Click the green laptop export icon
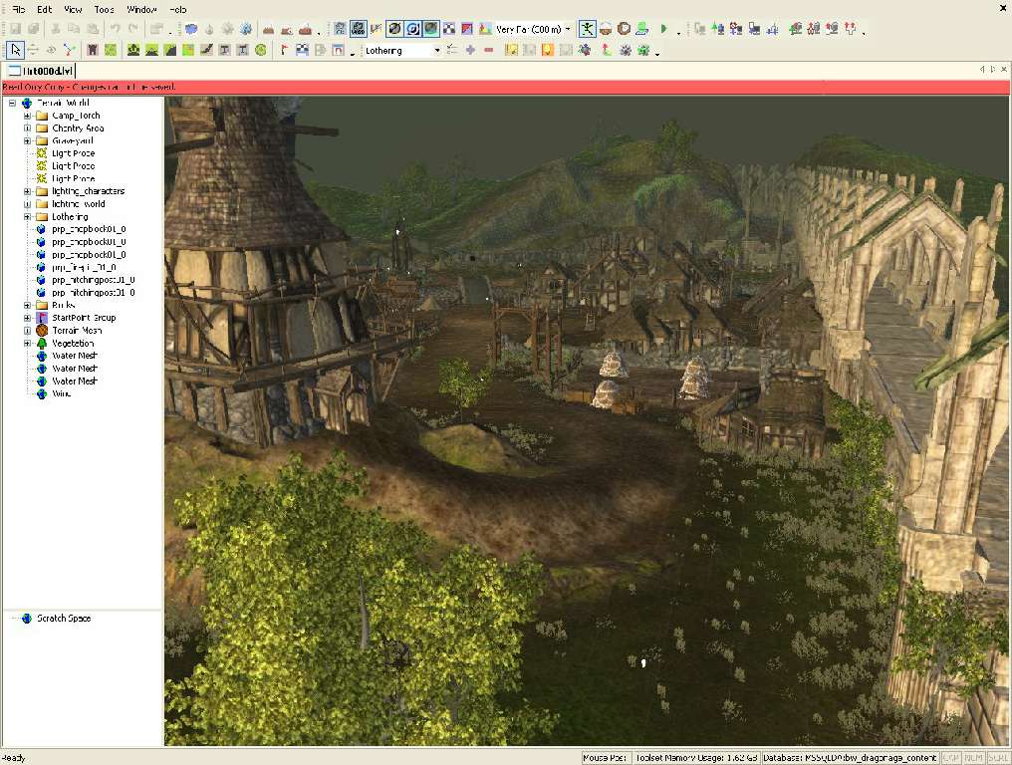The image size is (1012, 765). pos(641,29)
